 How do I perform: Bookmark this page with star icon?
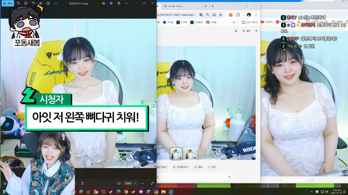(x=220, y=15)
